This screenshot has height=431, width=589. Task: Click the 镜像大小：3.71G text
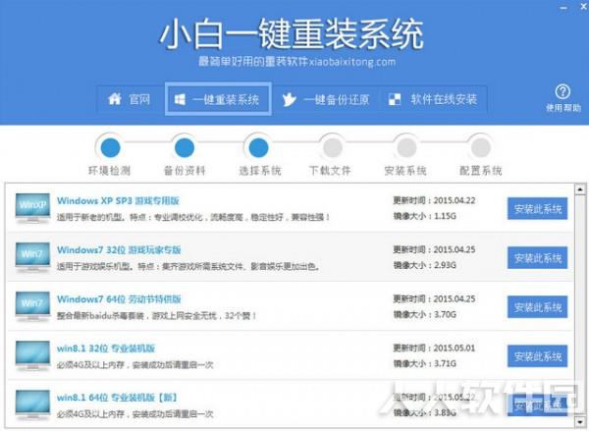click(424, 363)
